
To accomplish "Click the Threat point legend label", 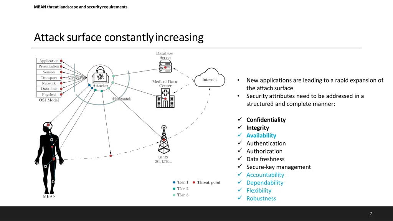I will point(209,182).
